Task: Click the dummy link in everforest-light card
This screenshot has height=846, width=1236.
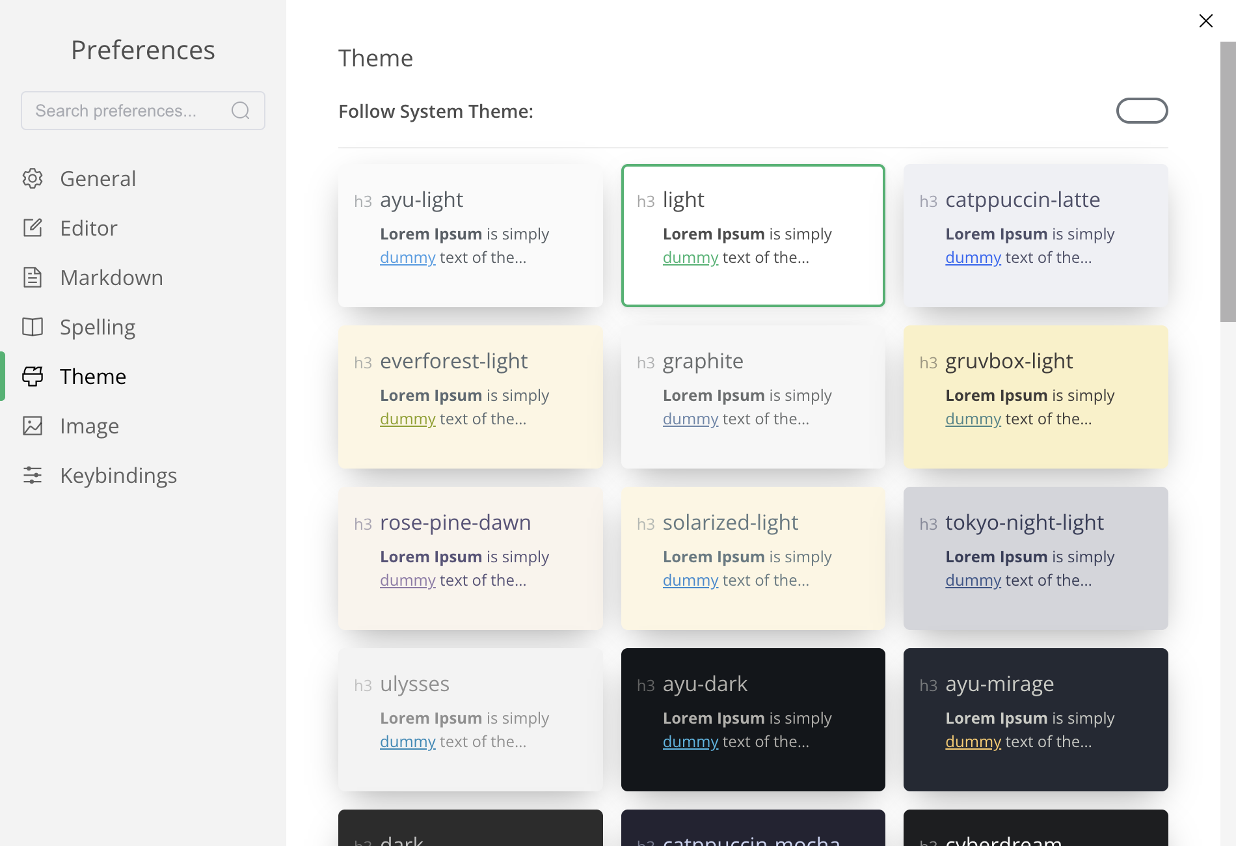Action: click(x=408, y=419)
